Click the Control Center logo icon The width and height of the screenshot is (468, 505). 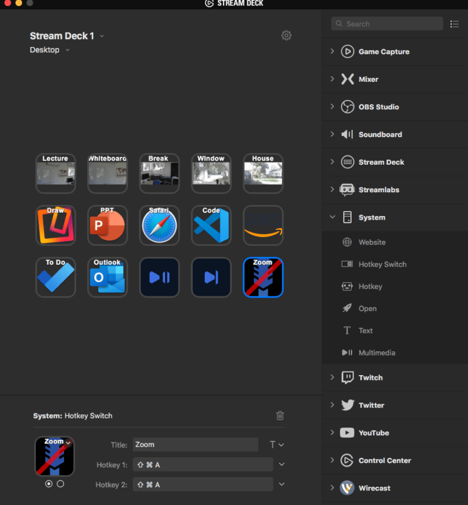pos(347,460)
